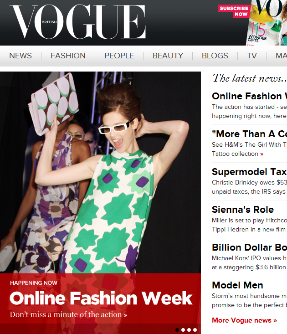Open the Model Men news headline
The height and width of the screenshot is (334, 287).
coord(237,285)
